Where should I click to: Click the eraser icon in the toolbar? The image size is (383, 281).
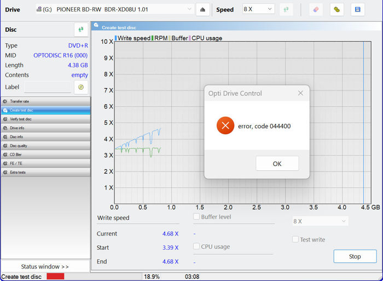(316, 9)
